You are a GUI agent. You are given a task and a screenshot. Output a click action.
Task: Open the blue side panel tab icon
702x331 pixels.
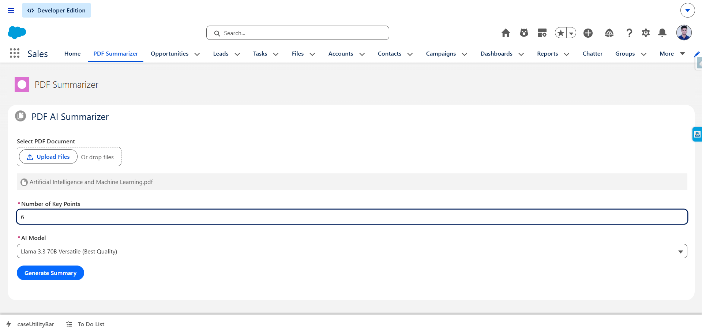click(697, 134)
